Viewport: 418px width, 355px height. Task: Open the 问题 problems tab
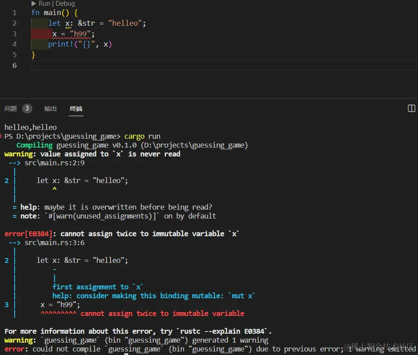point(11,109)
